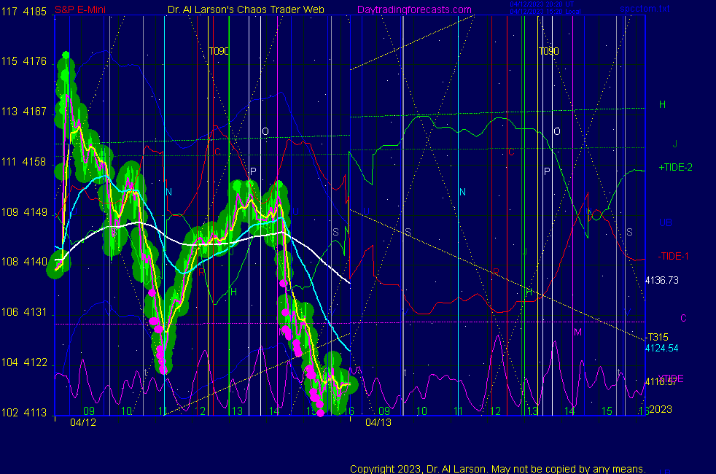The image size is (716, 474).
Task: Select the 104 4122 axis value
Action: pos(24,362)
